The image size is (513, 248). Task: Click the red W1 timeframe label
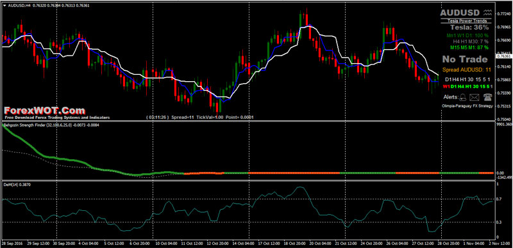point(446,86)
